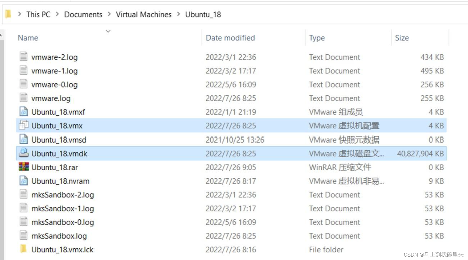Viewport: 468px width, 260px height.
Task: Toggle sort direction arrow above Name column
Action: [x=108, y=31]
